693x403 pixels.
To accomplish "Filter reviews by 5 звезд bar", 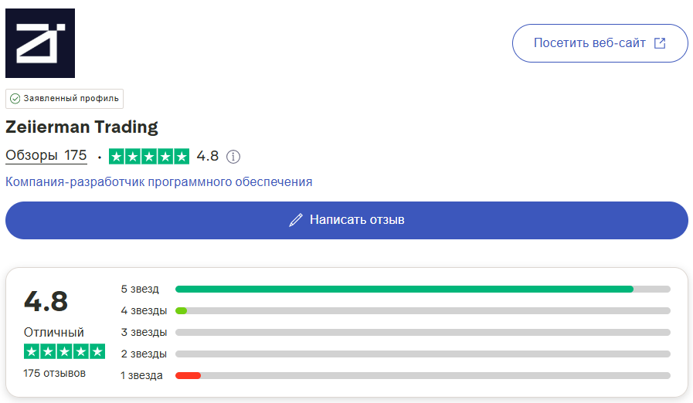I will 423,289.
